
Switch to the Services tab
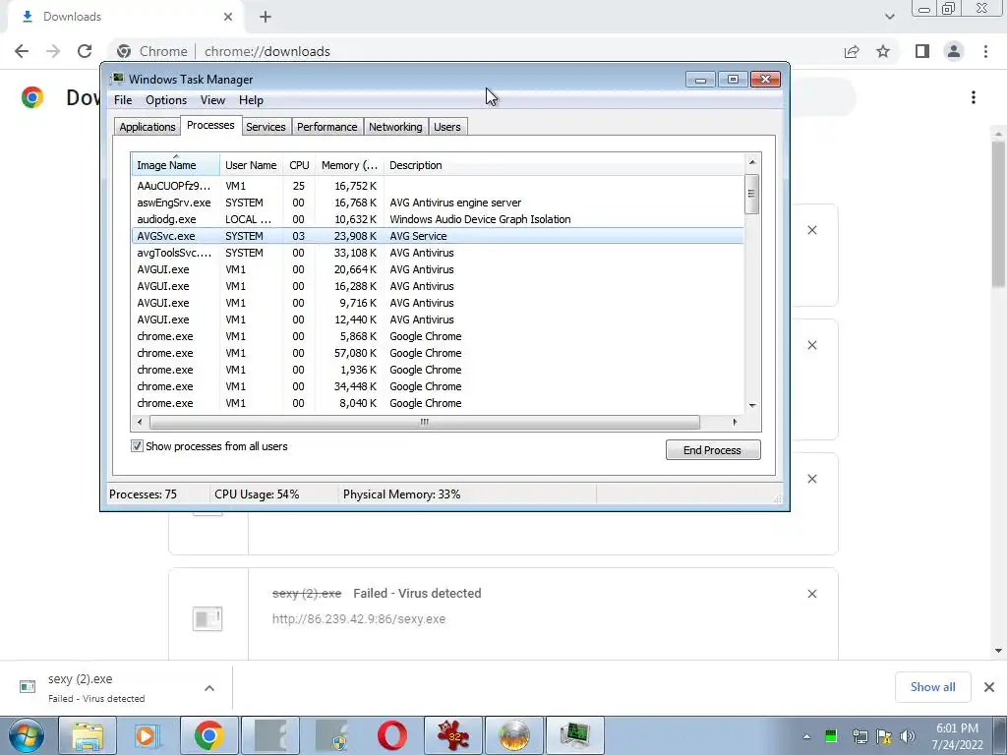(x=266, y=127)
